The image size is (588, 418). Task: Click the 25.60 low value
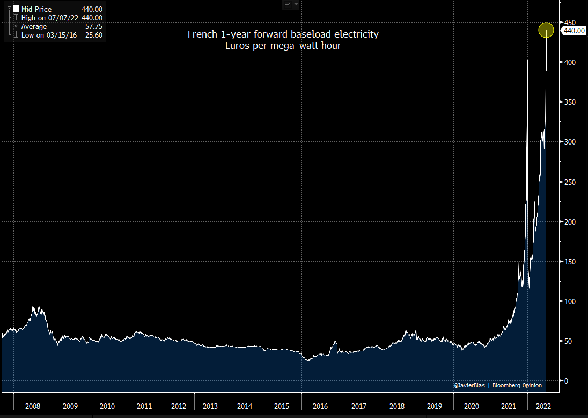[94, 35]
